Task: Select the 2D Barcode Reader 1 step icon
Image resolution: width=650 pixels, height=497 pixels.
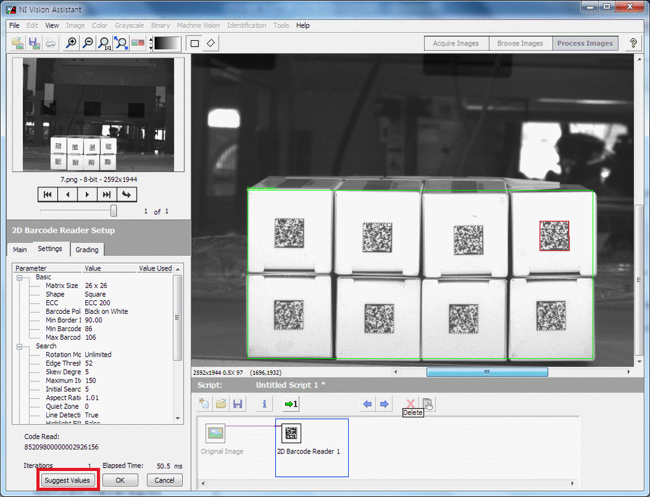Action: point(291,433)
